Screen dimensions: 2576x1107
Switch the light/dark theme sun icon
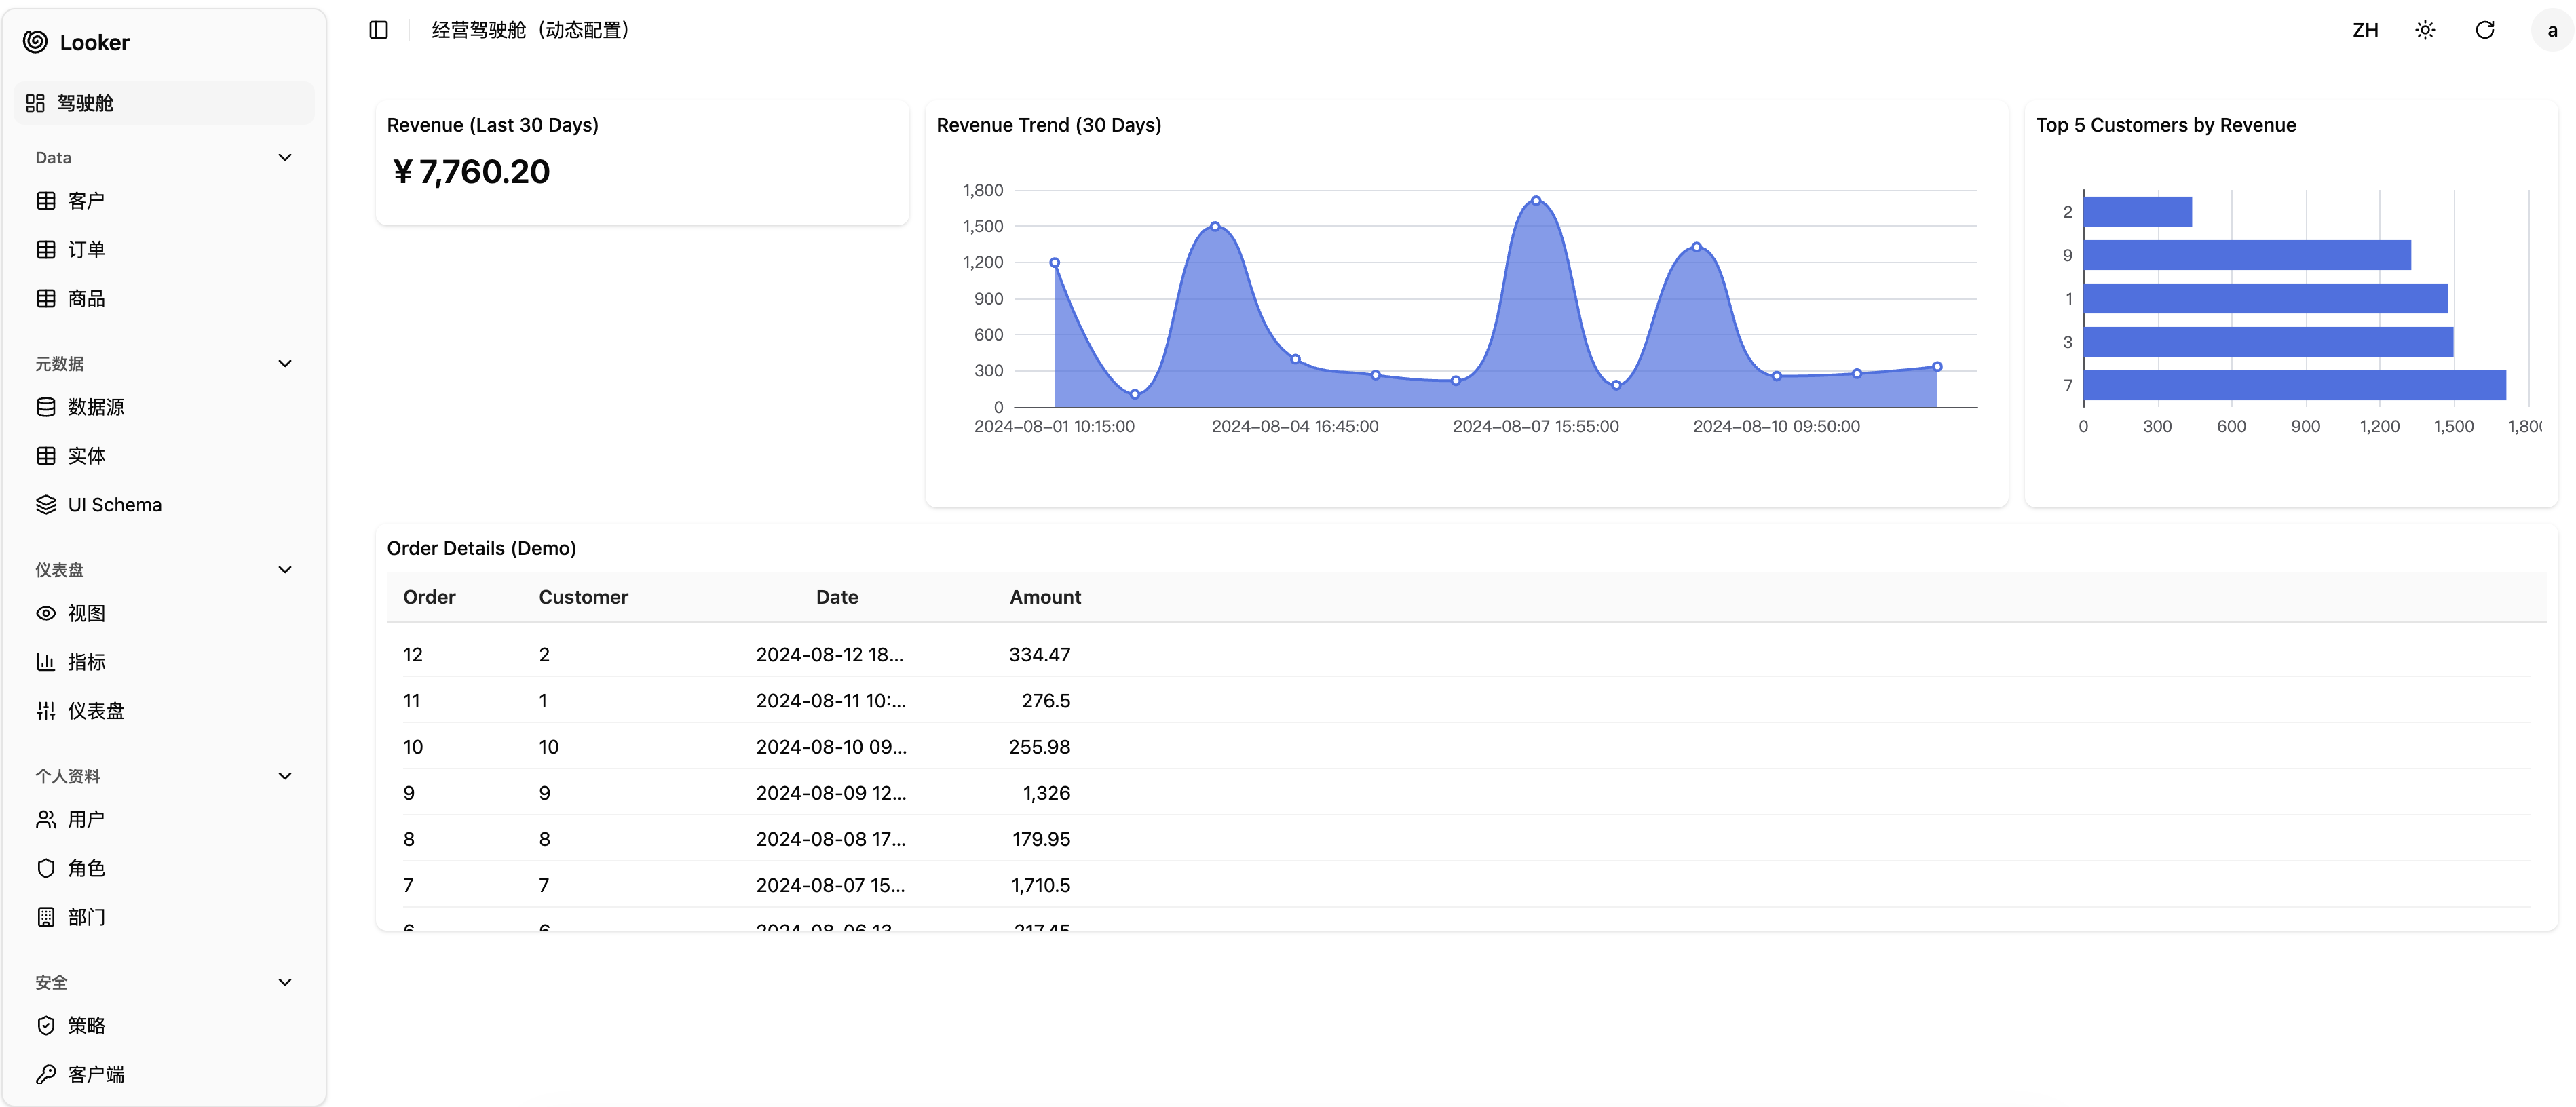point(2425,30)
